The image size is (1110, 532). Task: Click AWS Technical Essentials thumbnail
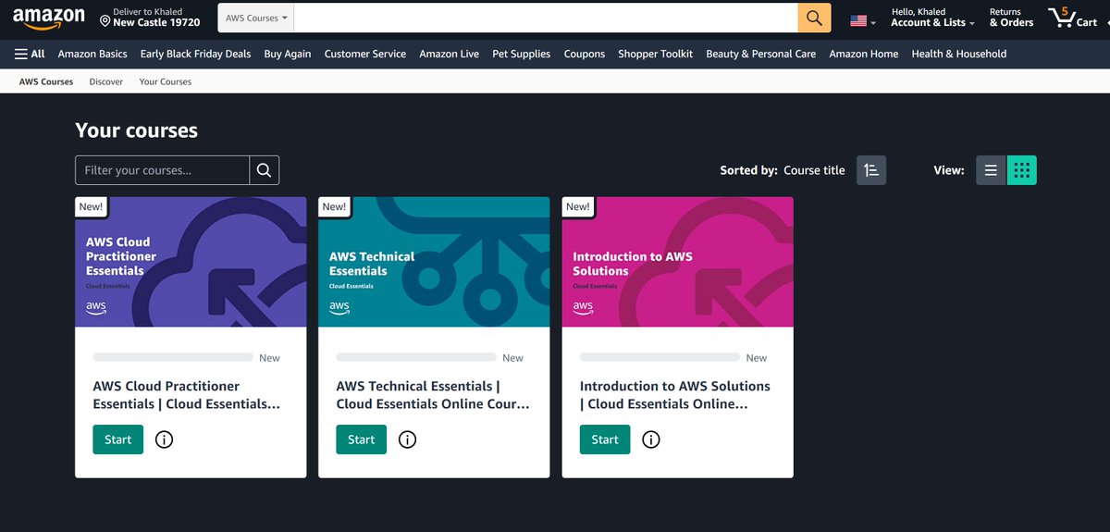434,262
